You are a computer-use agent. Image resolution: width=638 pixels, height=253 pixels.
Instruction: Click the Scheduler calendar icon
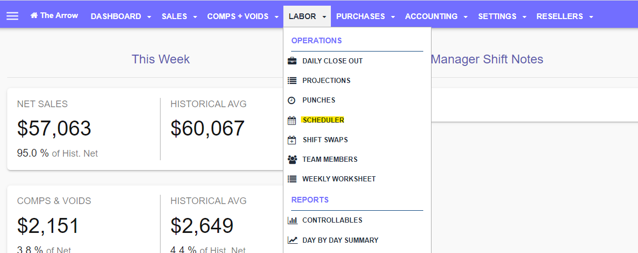pyautogui.click(x=292, y=120)
